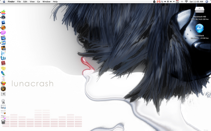Open the View menu
The image size is (211, 131).
pos(32,2)
